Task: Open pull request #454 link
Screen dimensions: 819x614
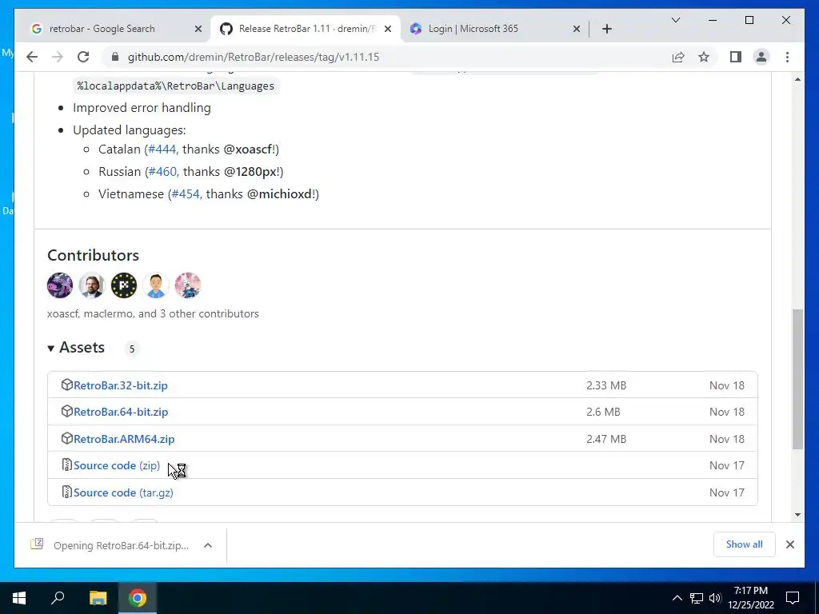Action: click(186, 194)
